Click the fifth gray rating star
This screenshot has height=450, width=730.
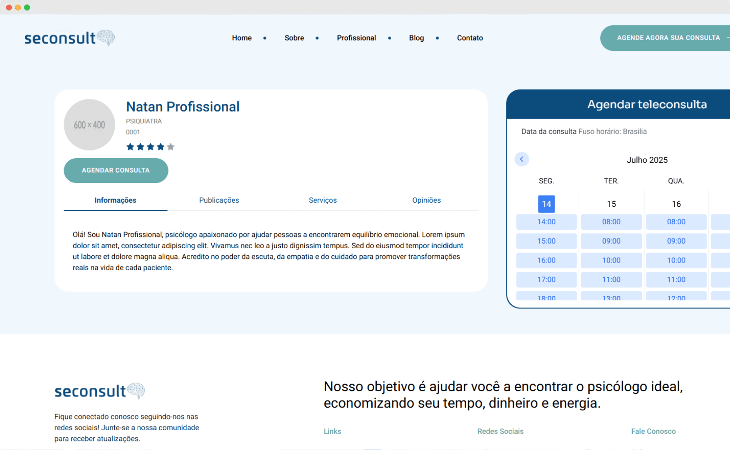(171, 147)
